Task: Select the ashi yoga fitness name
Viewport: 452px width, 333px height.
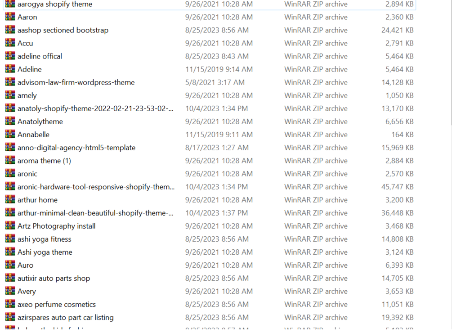Action: (x=45, y=239)
